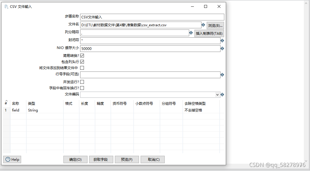Screen dimensions: 310x171
Task: Click variable icon beside 行号字段(可选) field
Action: [222, 75]
